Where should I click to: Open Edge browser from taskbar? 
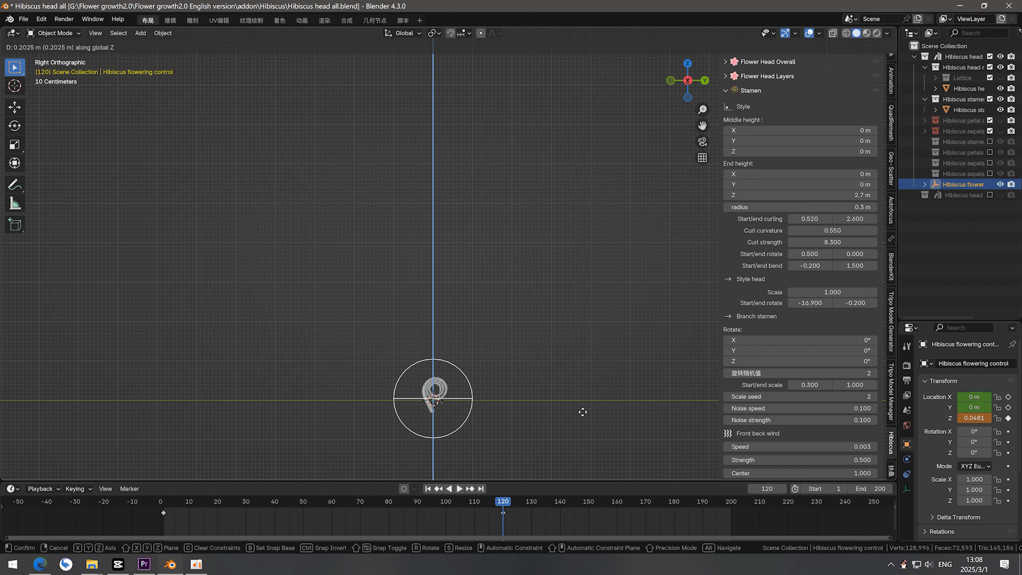pos(40,564)
